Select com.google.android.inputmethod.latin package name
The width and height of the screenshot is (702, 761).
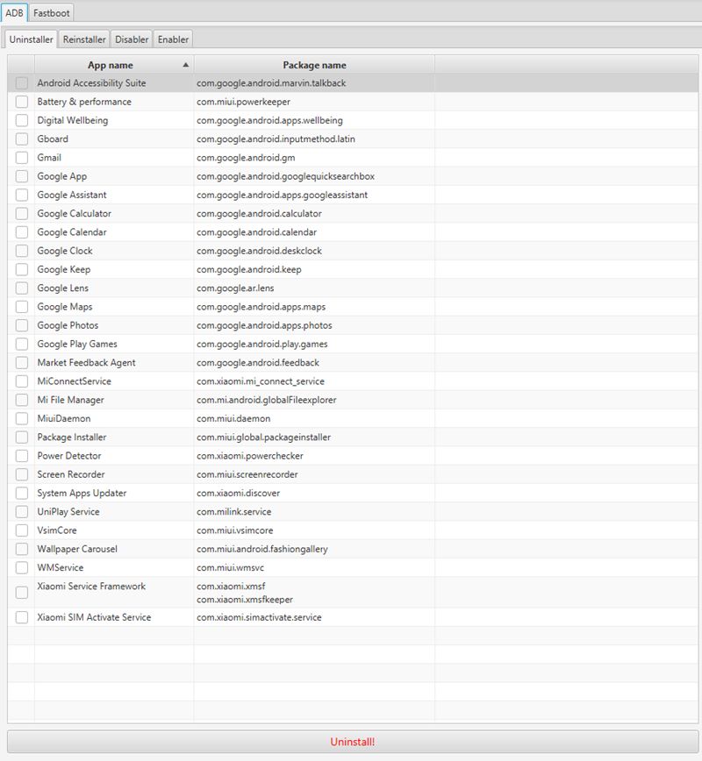click(276, 139)
